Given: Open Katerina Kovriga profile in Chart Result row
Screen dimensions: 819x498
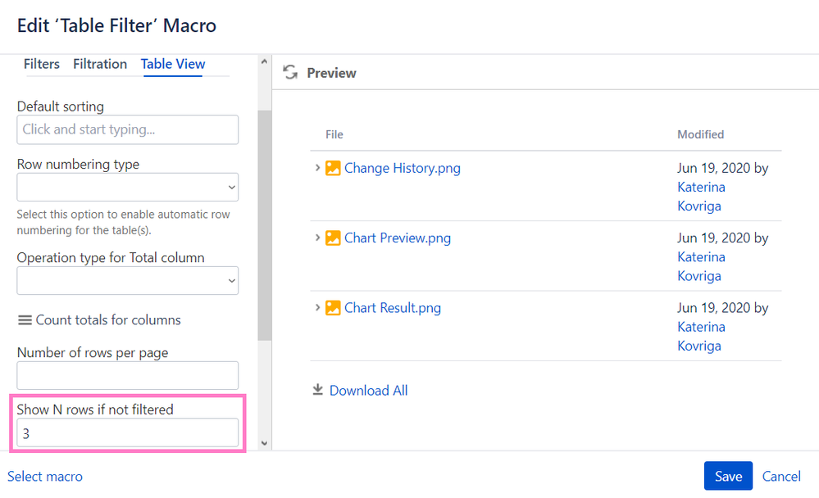Looking at the screenshot, I should [701, 336].
